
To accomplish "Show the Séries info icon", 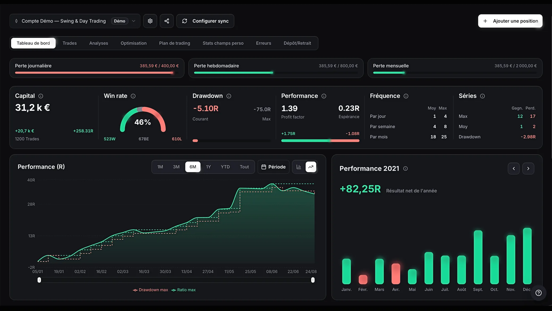I will tap(482, 96).
